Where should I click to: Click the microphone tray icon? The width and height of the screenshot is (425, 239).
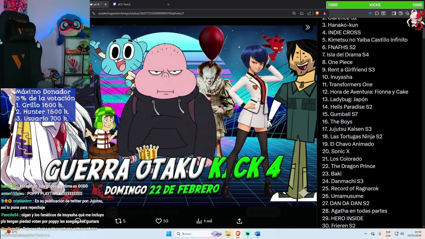tap(380, 234)
